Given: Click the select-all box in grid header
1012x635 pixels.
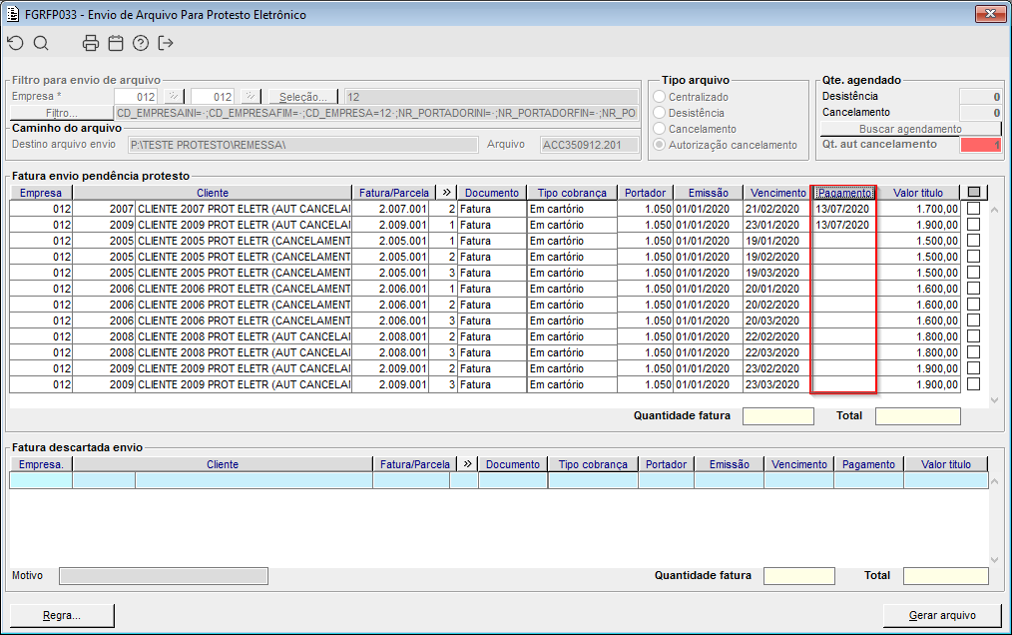Looking at the screenshot, I should (974, 193).
